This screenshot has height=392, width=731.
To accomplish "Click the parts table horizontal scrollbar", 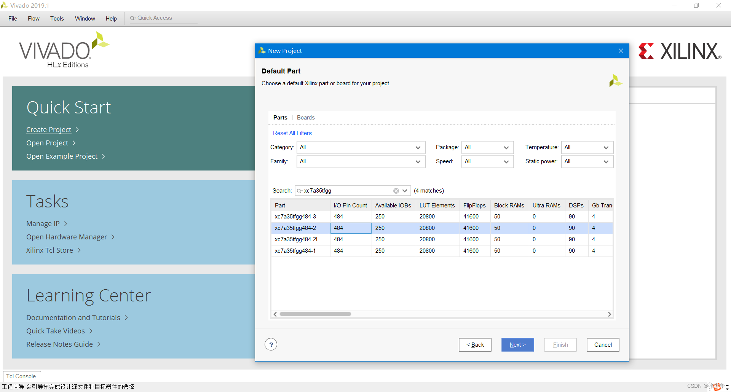I will tap(315, 314).
